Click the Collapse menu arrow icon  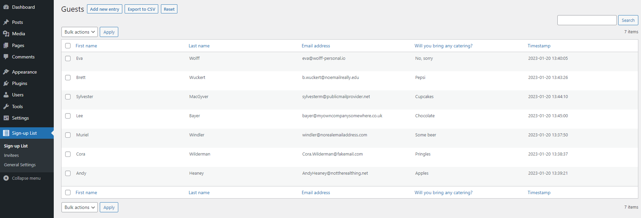pyautogui.click(x=6, y=178)
